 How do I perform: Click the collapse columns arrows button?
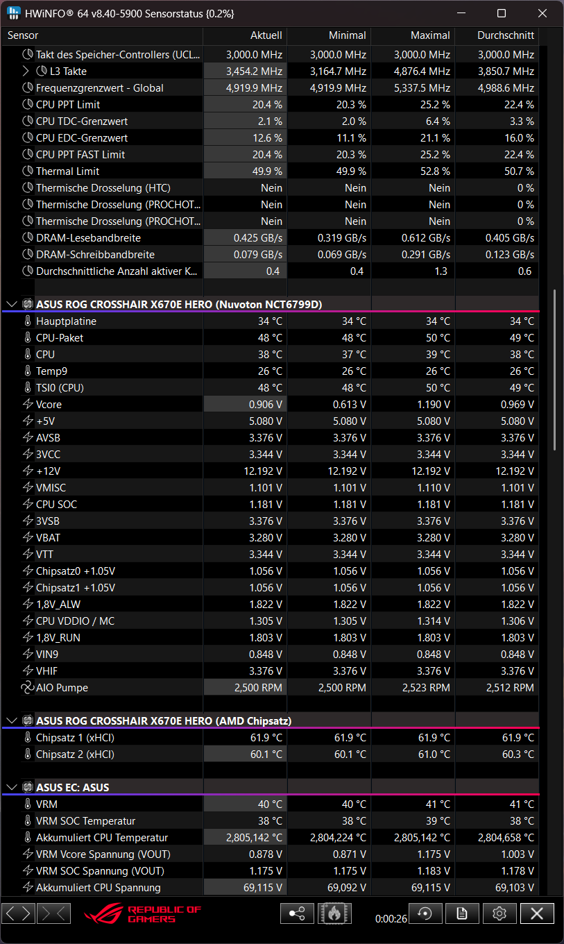point(53,913)
